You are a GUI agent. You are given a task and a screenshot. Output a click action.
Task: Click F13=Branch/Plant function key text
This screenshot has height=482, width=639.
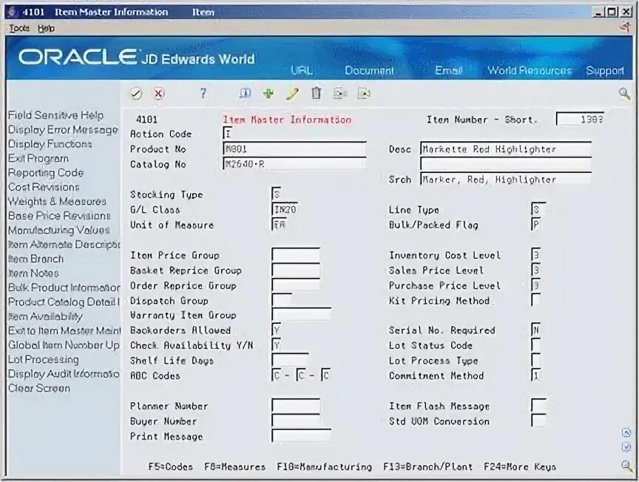[427, 466]
